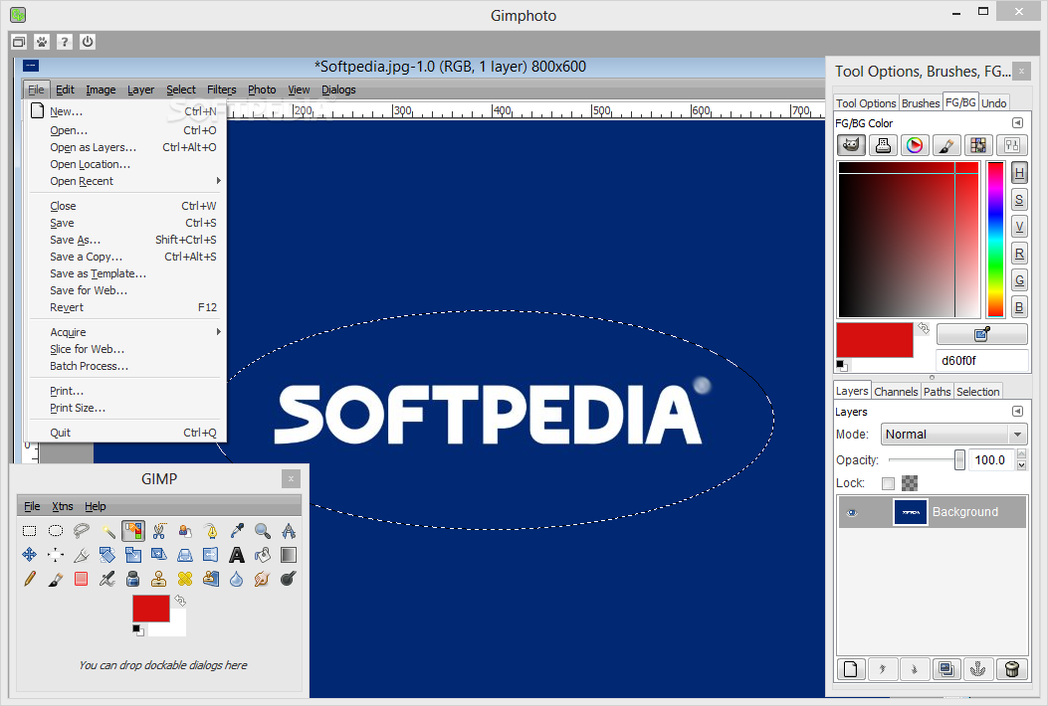Open the Layers panel menu arrow
Screen dimensions: 1048x706
1017,412
